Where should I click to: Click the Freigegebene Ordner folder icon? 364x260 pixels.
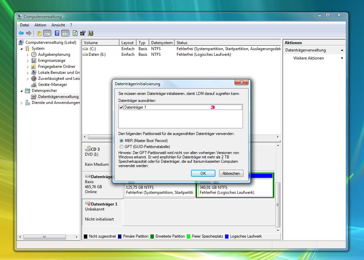coord(34,67)
